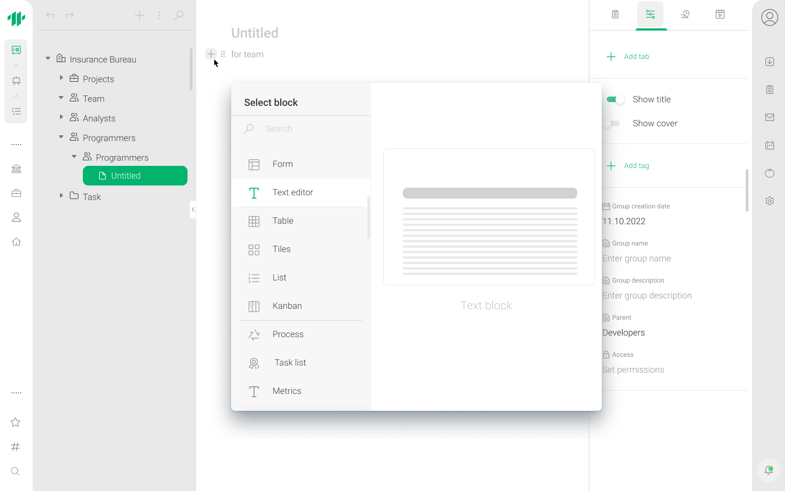Click the plus add-block icon beside text
This screenshot has width=785, height=491.
pos(211,54)
